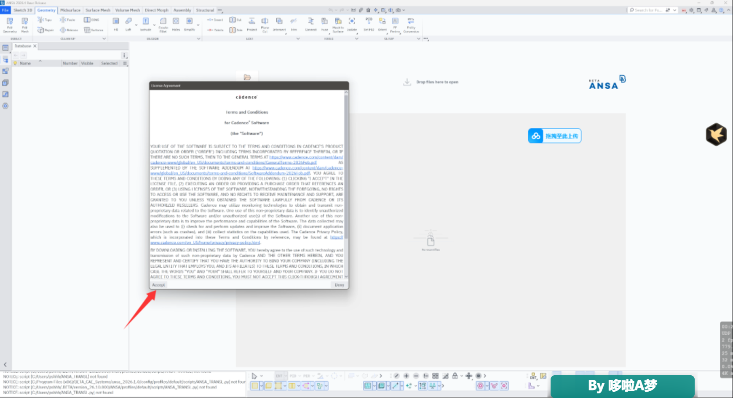Select the Loft tool icon
This screenshot has height=398, width=733.
(128, 21)
